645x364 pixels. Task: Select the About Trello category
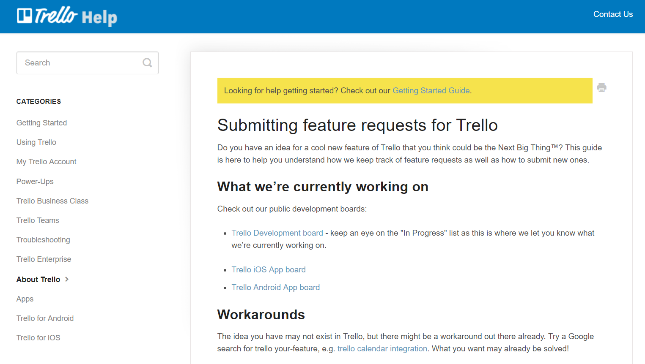[x=38, y=279]
